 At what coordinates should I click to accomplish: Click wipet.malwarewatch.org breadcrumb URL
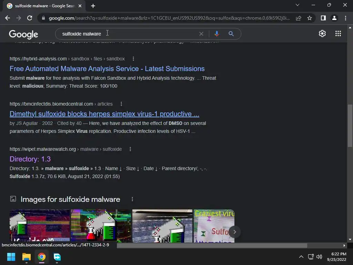tap(66, 149)
